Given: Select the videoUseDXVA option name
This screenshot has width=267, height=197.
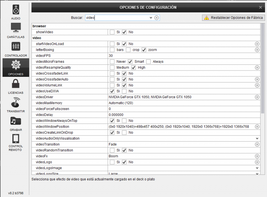Looking at the screenshot, I should (47, 91).
